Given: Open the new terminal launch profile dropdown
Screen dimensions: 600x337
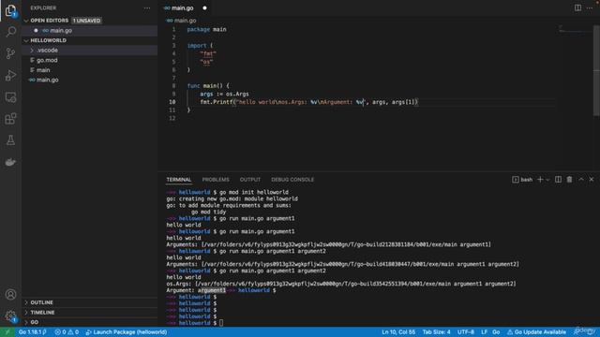Looking at the screenshot, I should click(547, 180).
